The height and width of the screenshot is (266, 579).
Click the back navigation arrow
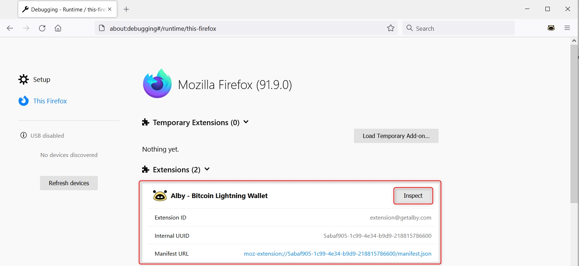(10, 28)
